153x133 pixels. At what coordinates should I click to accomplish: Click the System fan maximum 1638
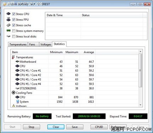pyautogui.click(x=75, y=102)
